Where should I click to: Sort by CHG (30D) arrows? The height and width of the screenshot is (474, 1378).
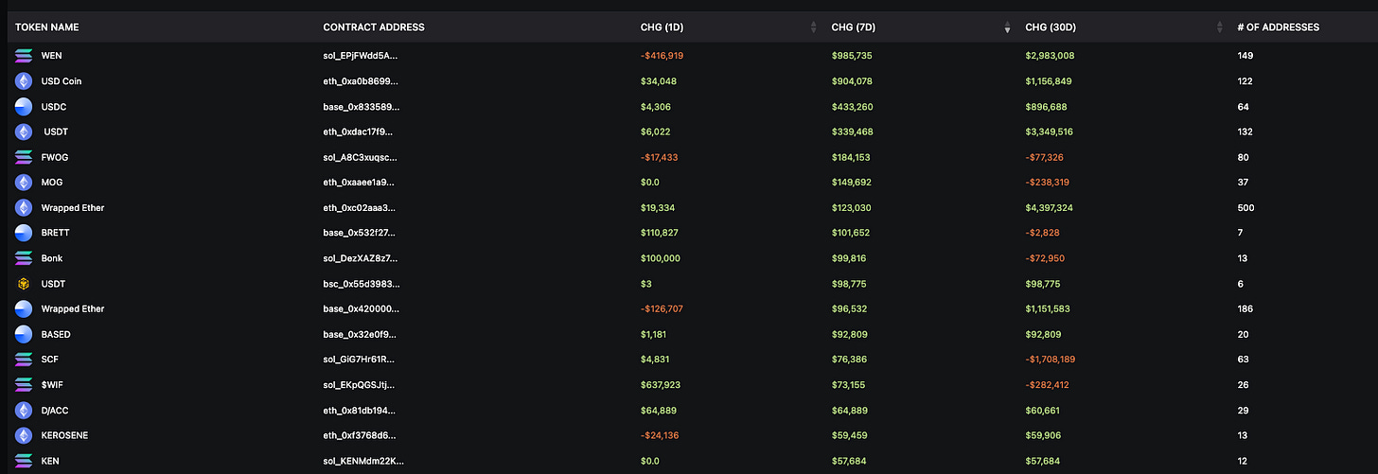1219,27
